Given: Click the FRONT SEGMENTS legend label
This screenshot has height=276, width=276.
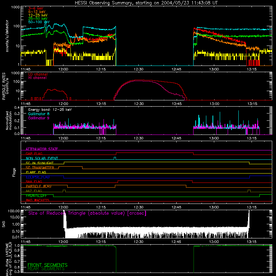Looking at the screenshot, I should tap(48, 265).
